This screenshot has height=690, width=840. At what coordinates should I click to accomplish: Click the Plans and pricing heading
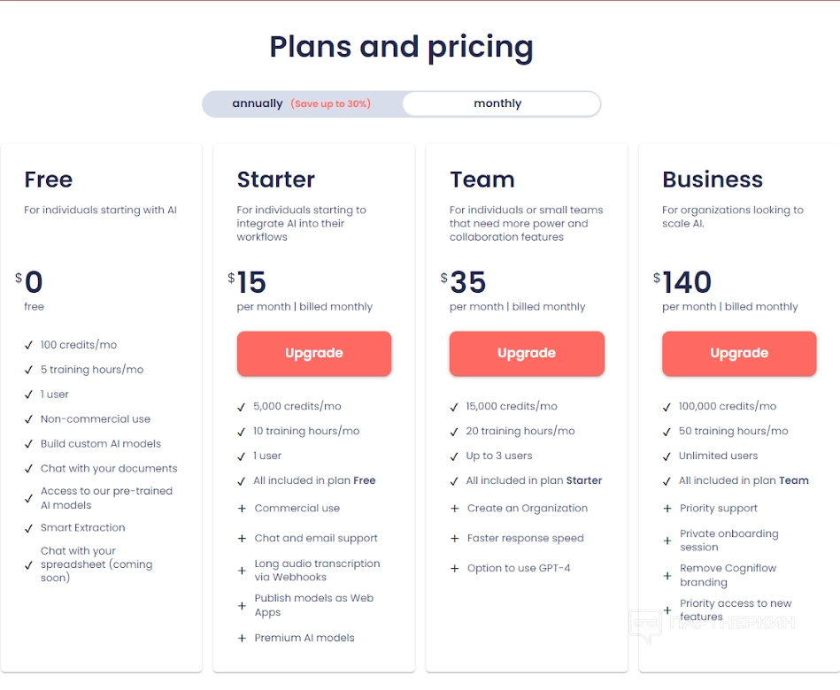(401, 47)
